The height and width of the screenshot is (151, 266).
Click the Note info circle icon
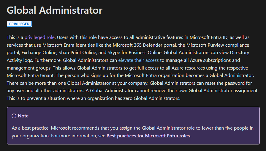tap(14, 116)
